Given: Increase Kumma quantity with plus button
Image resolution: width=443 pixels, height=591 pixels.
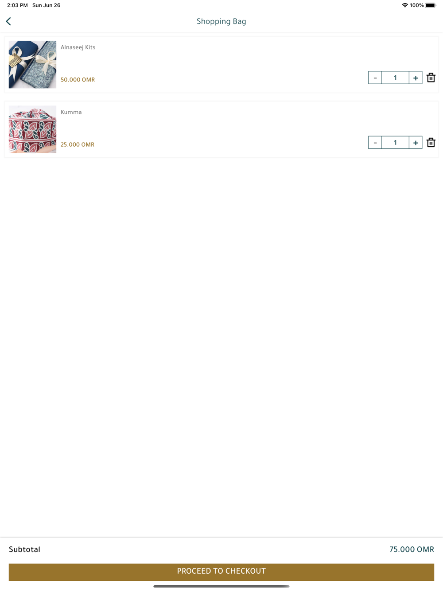Looking at the screenshot, I should [416, 143].
